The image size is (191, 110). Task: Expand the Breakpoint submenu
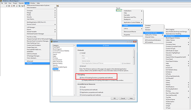[x=133, y=19]
